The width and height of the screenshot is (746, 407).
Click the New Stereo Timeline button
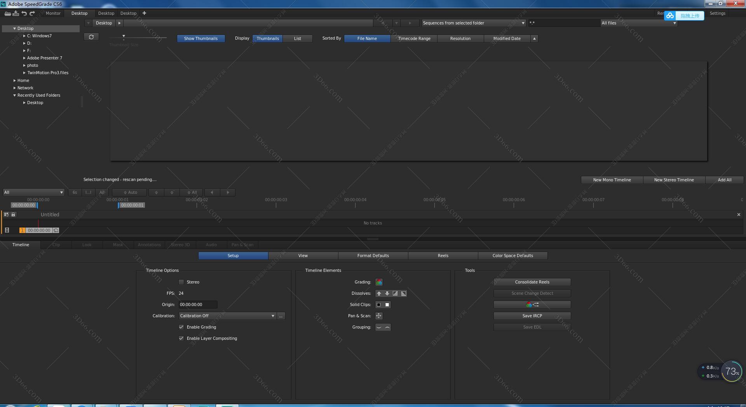pos(674,180)
